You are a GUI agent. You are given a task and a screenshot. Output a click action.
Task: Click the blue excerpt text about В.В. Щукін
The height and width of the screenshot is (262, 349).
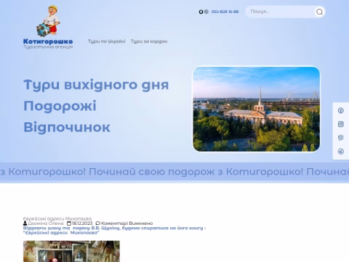click(x=114, y=230)
